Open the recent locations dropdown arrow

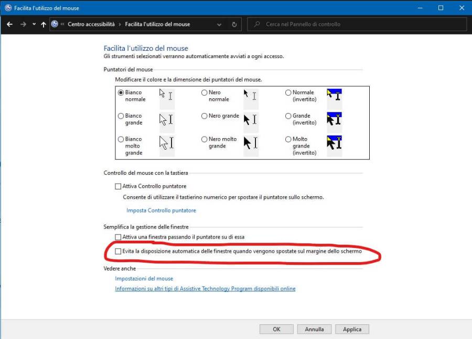[34, 24]
